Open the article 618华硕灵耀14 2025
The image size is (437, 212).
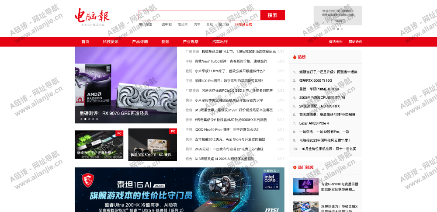pos(224,159)
